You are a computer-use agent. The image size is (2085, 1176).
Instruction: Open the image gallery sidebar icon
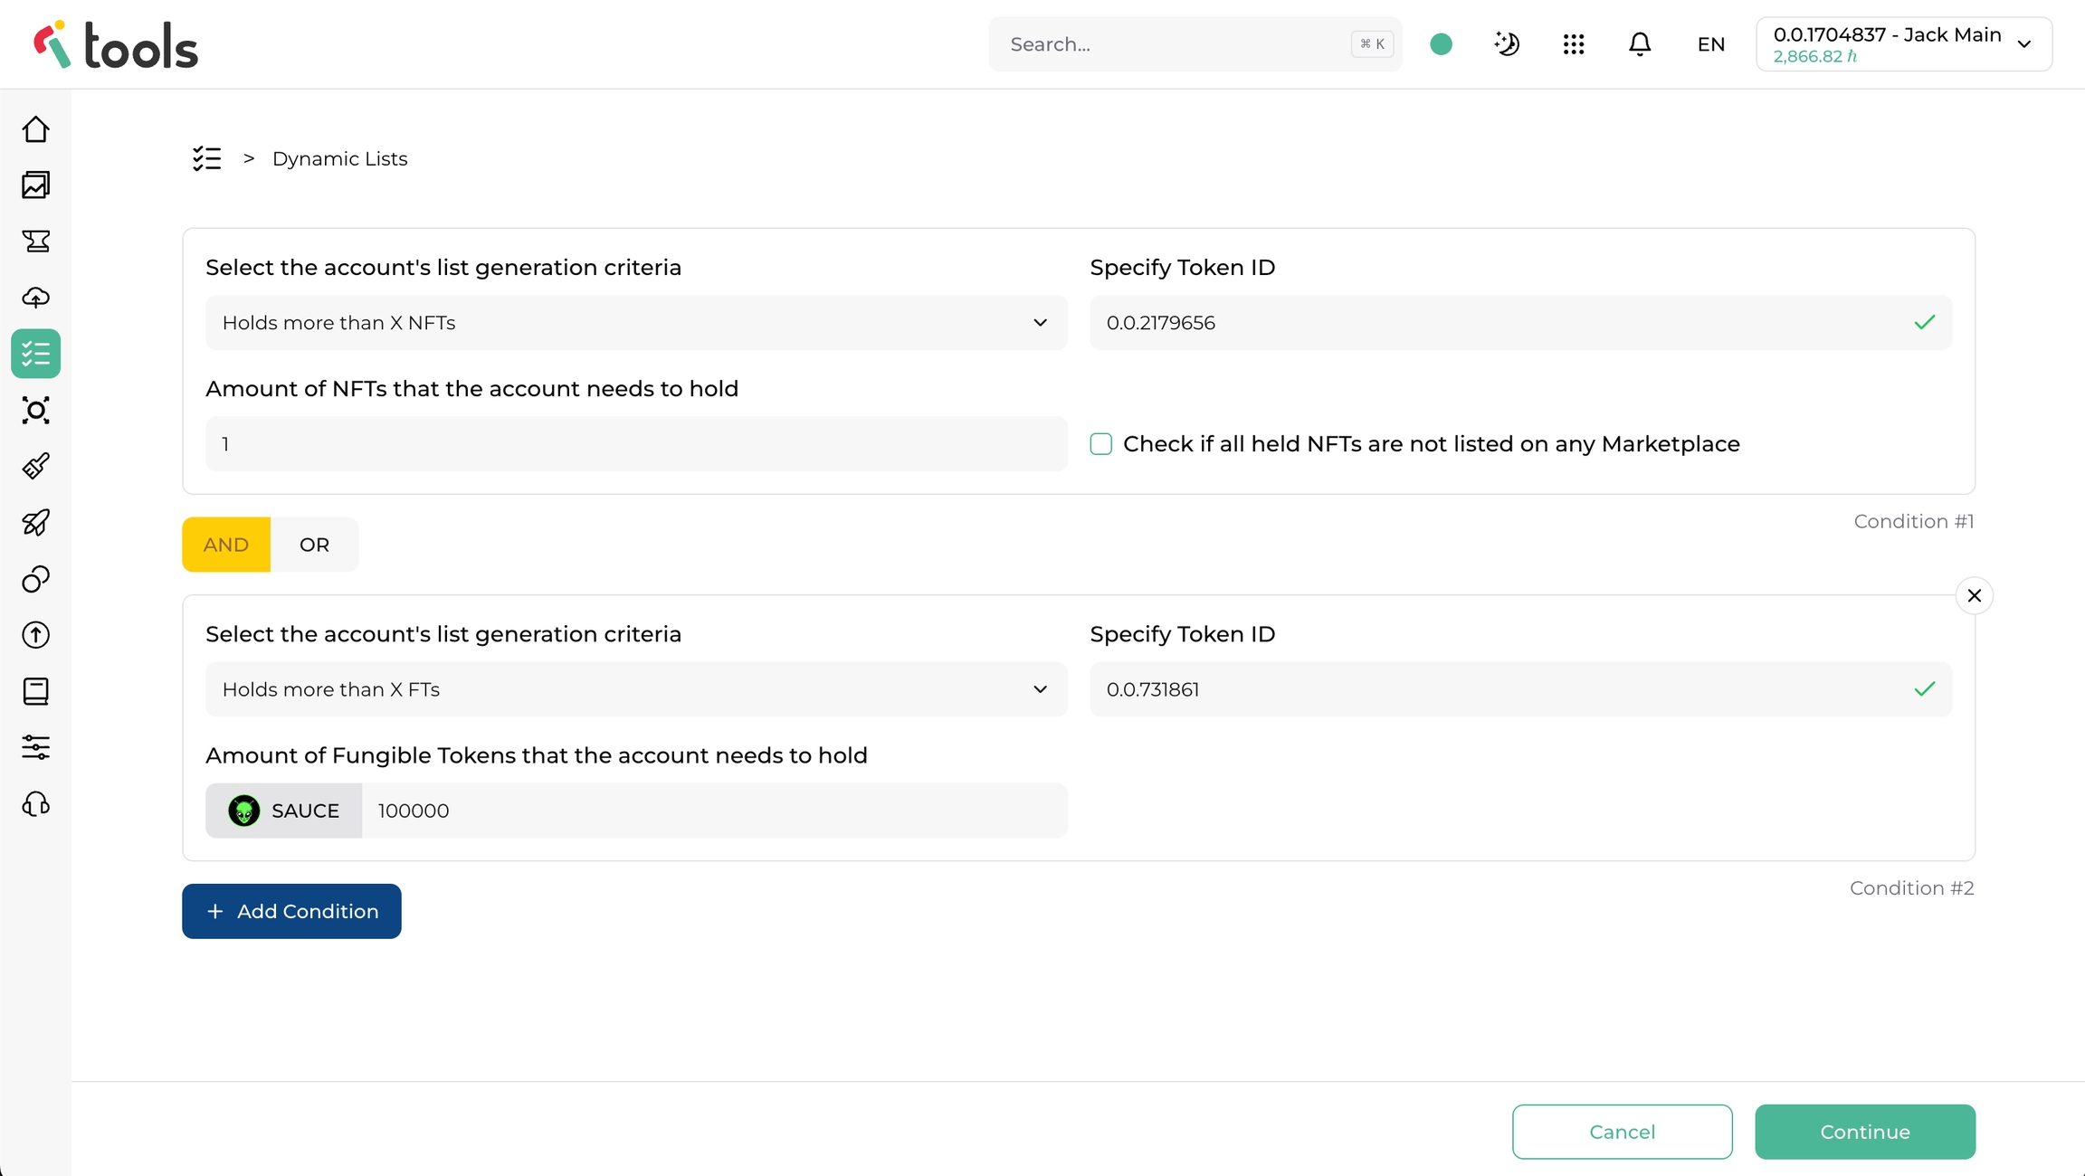tap(36, 185)
